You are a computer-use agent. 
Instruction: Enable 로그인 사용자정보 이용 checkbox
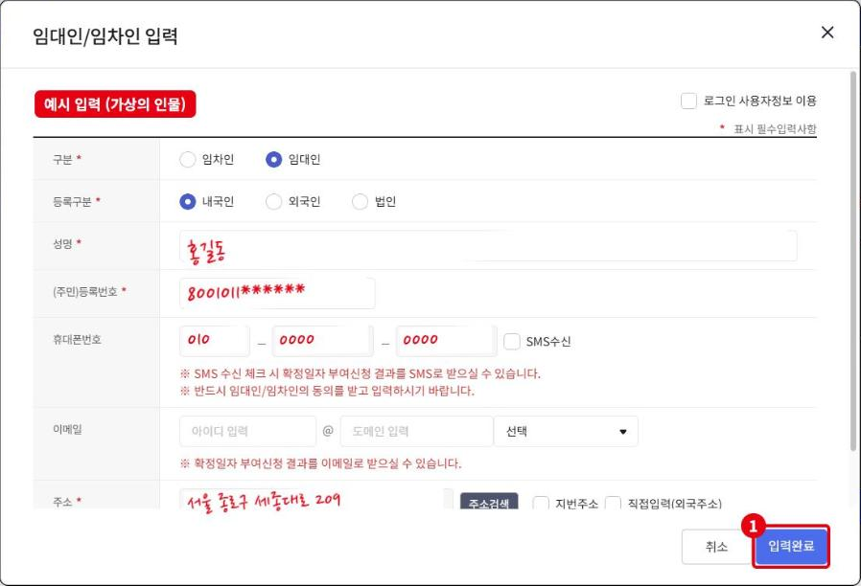point(688,101)
